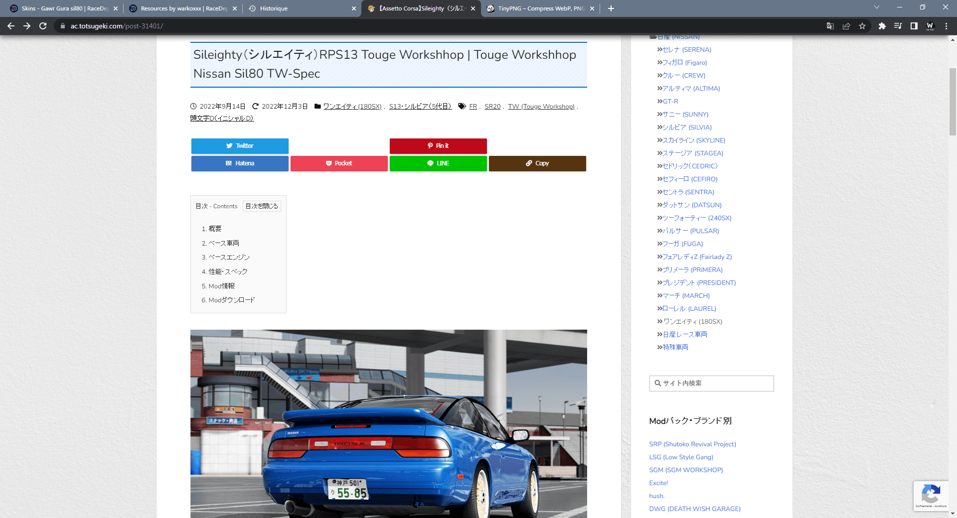Image resolution: width=957 pixels, height=518 pixels.
Task: Collapse contents with 目次を閉じる button
Action: (262, 206)
